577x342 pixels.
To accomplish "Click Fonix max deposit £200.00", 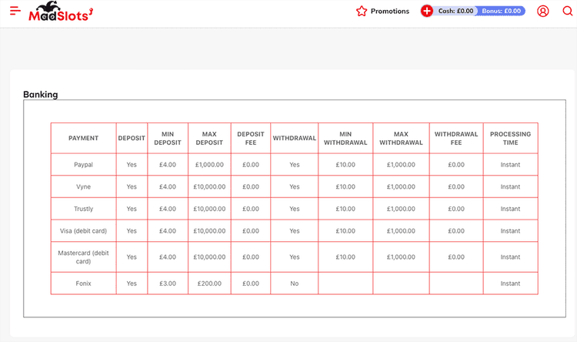I will pos(209,283).
